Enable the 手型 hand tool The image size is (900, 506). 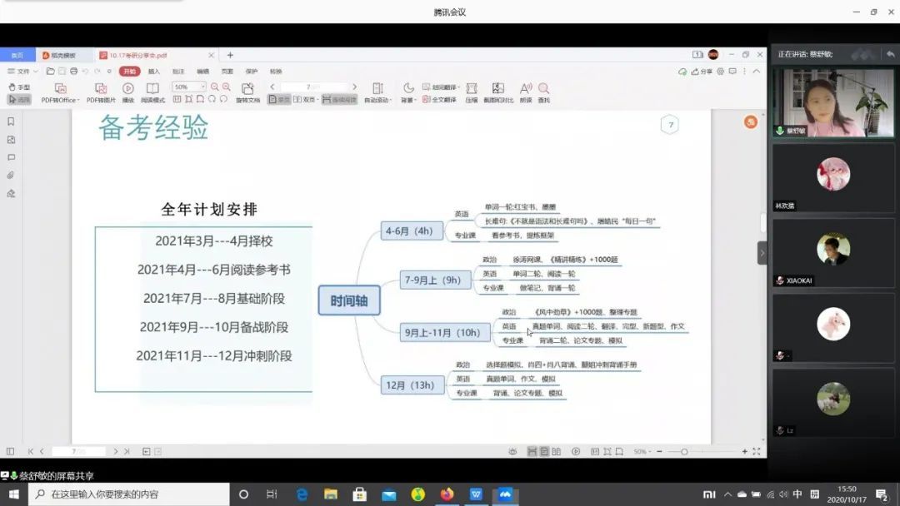(x=19, y=87)
